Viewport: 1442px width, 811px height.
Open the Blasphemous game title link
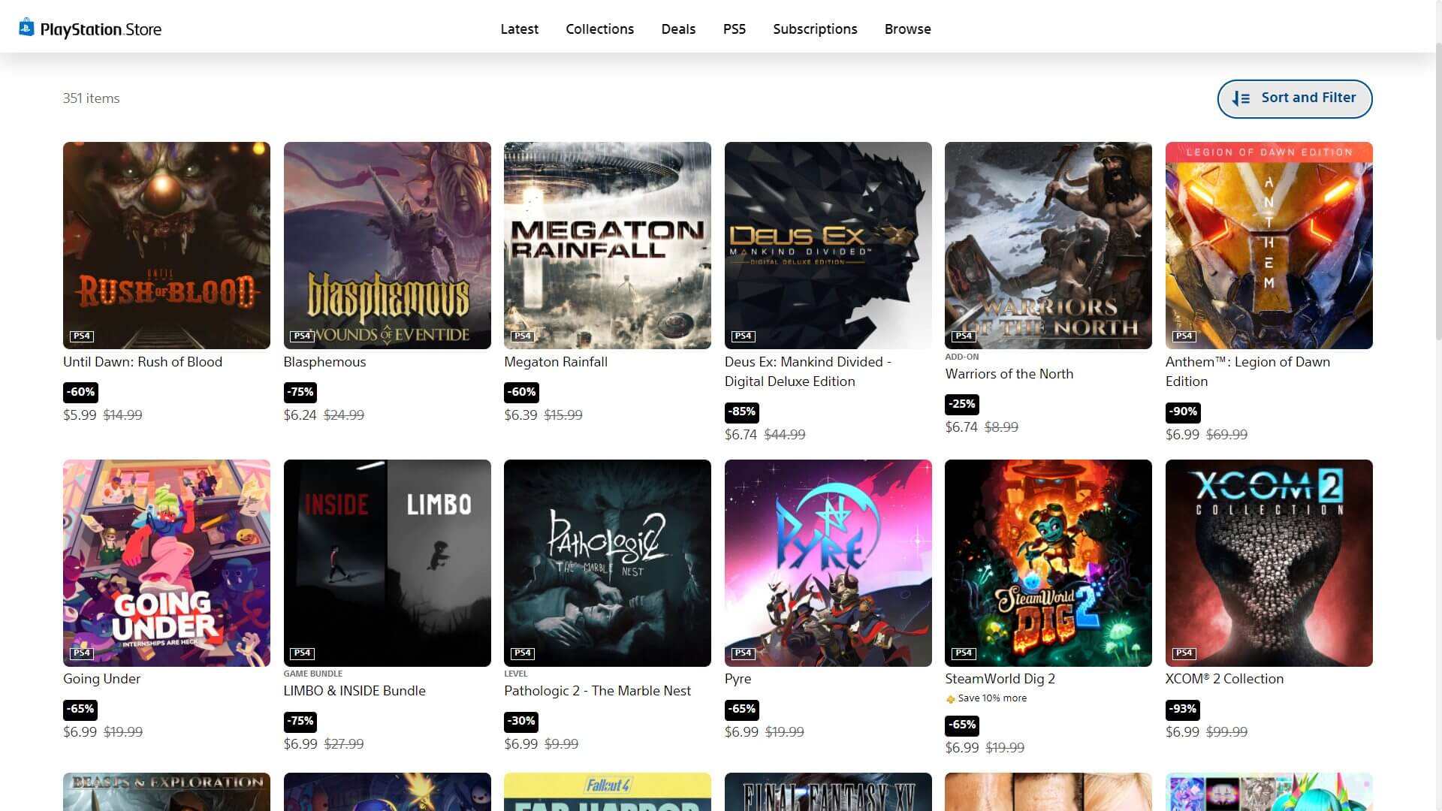click(324, 362)
